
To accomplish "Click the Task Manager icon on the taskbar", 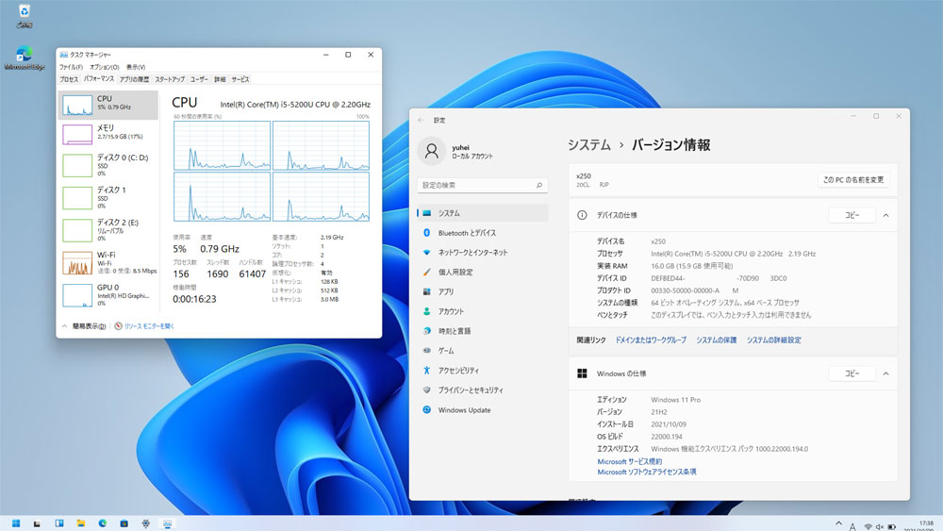I will pos(167,523).
